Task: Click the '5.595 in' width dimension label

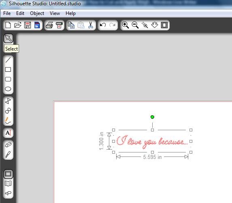Action: click(152, 157)
